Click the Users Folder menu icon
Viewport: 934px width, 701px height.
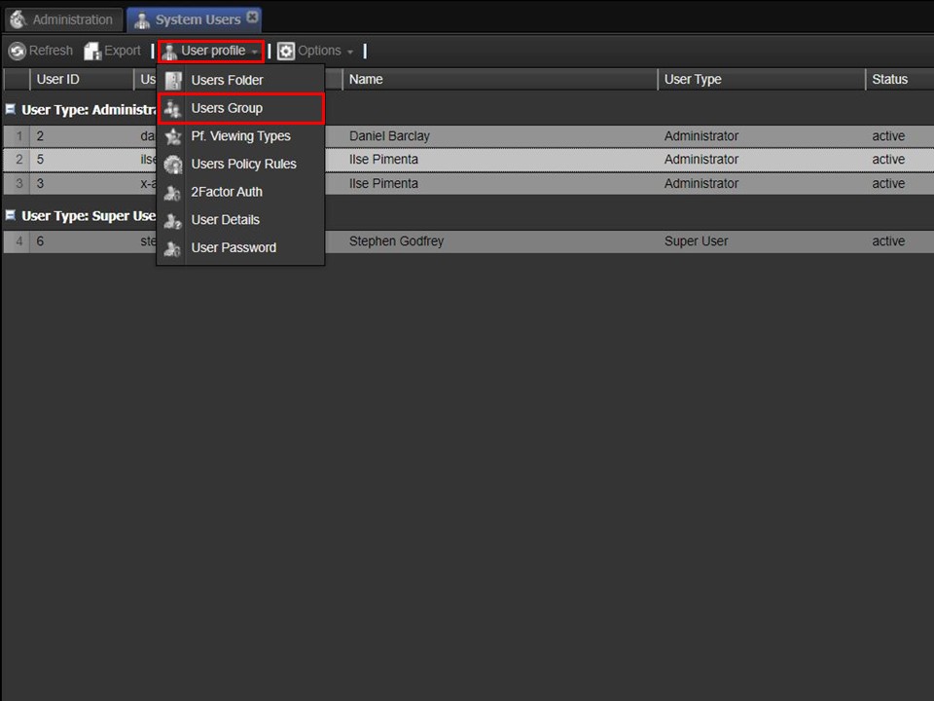173,81
